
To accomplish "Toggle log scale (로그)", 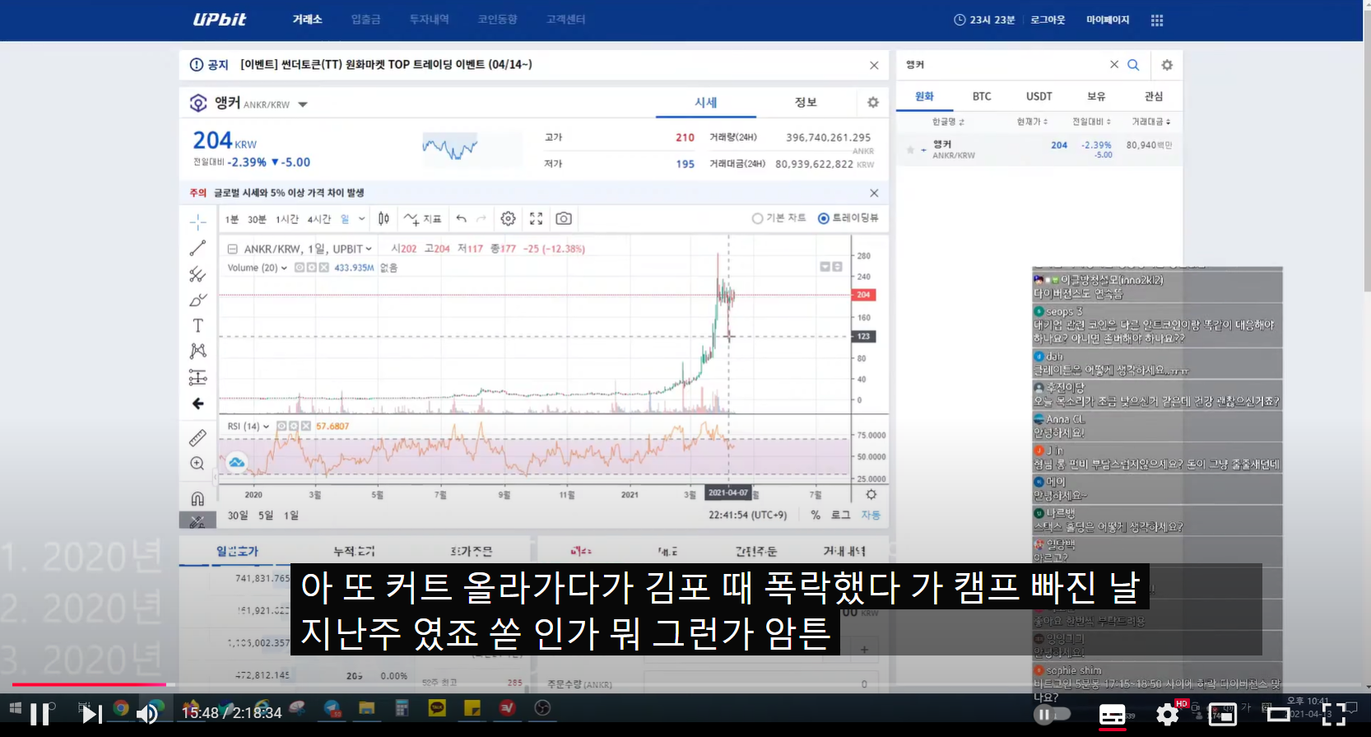I will (x=840, y=515).
